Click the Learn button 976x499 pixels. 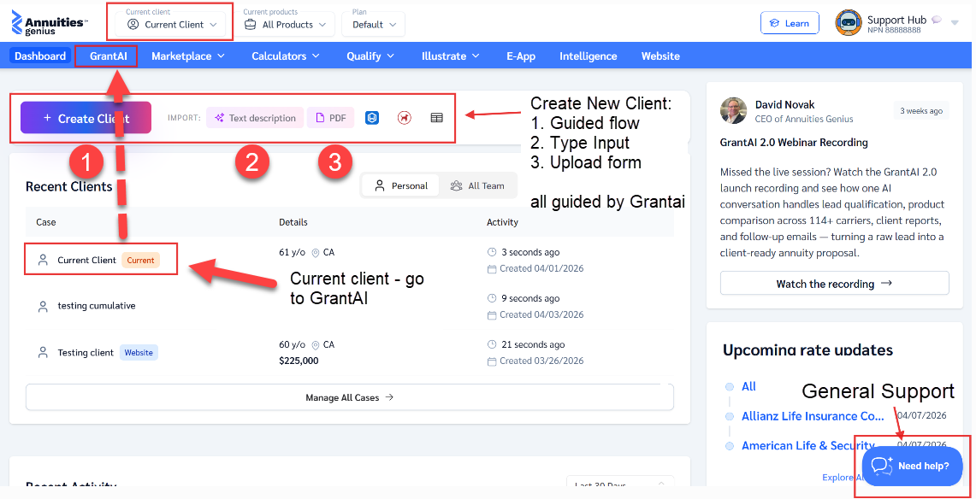click(x=790, y=23)
